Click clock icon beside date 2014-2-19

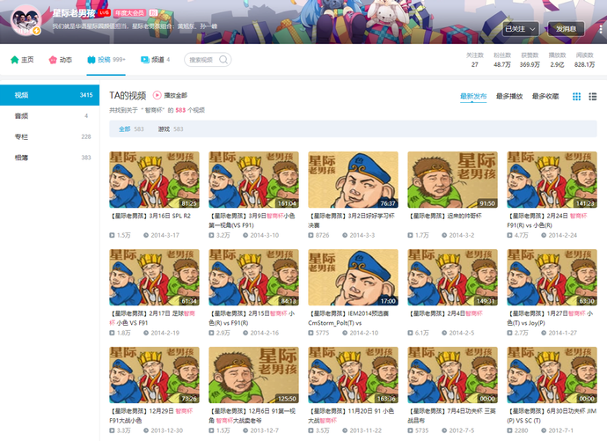tap(146, 333)
